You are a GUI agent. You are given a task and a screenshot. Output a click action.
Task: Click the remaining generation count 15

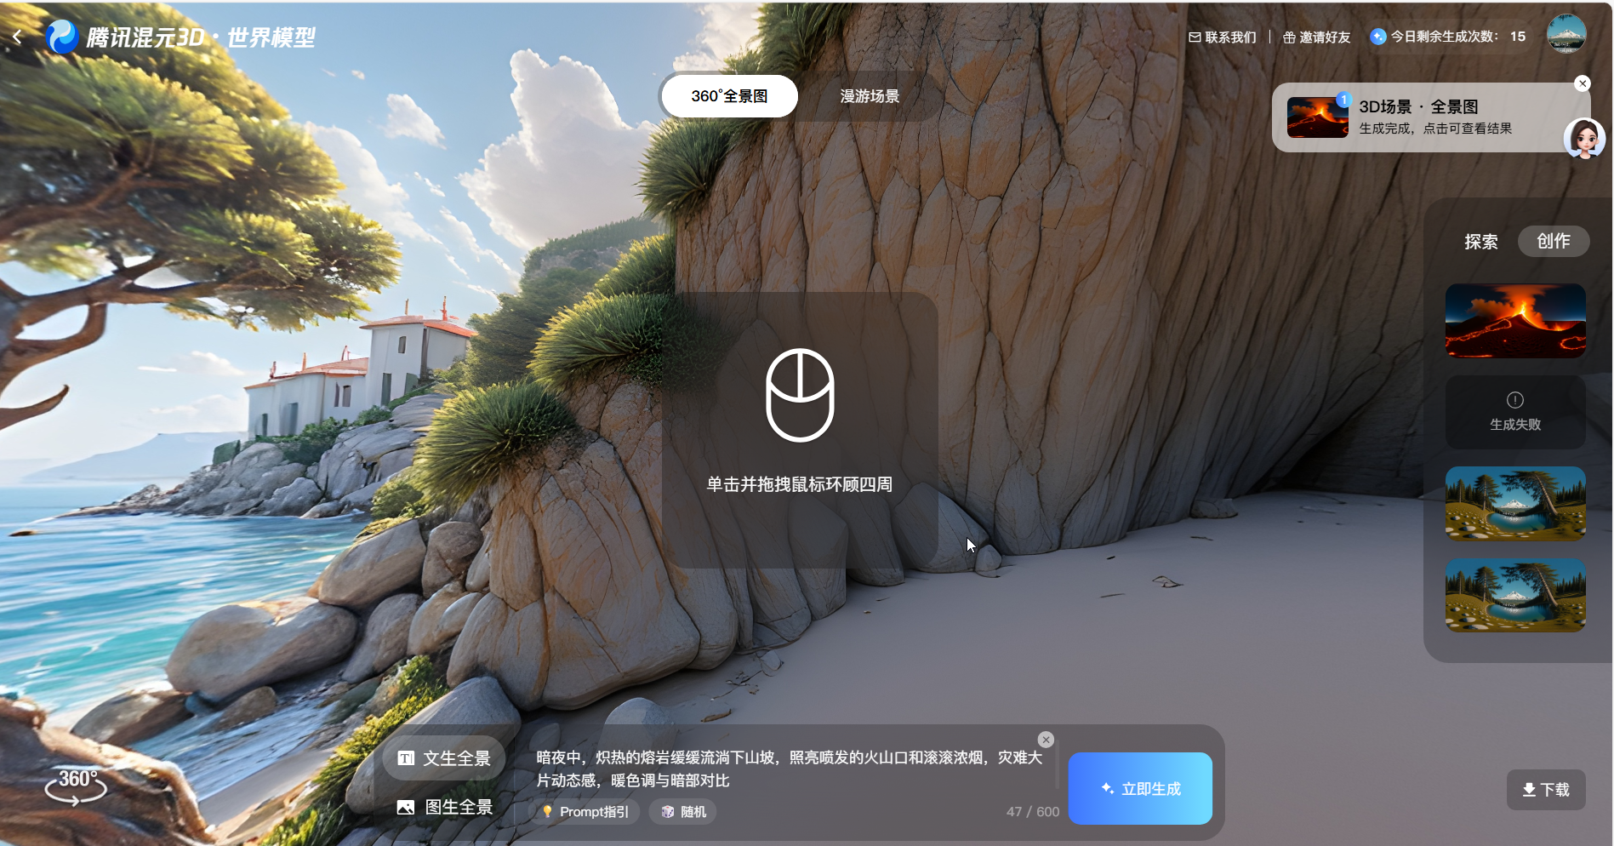click(1518, 37)
